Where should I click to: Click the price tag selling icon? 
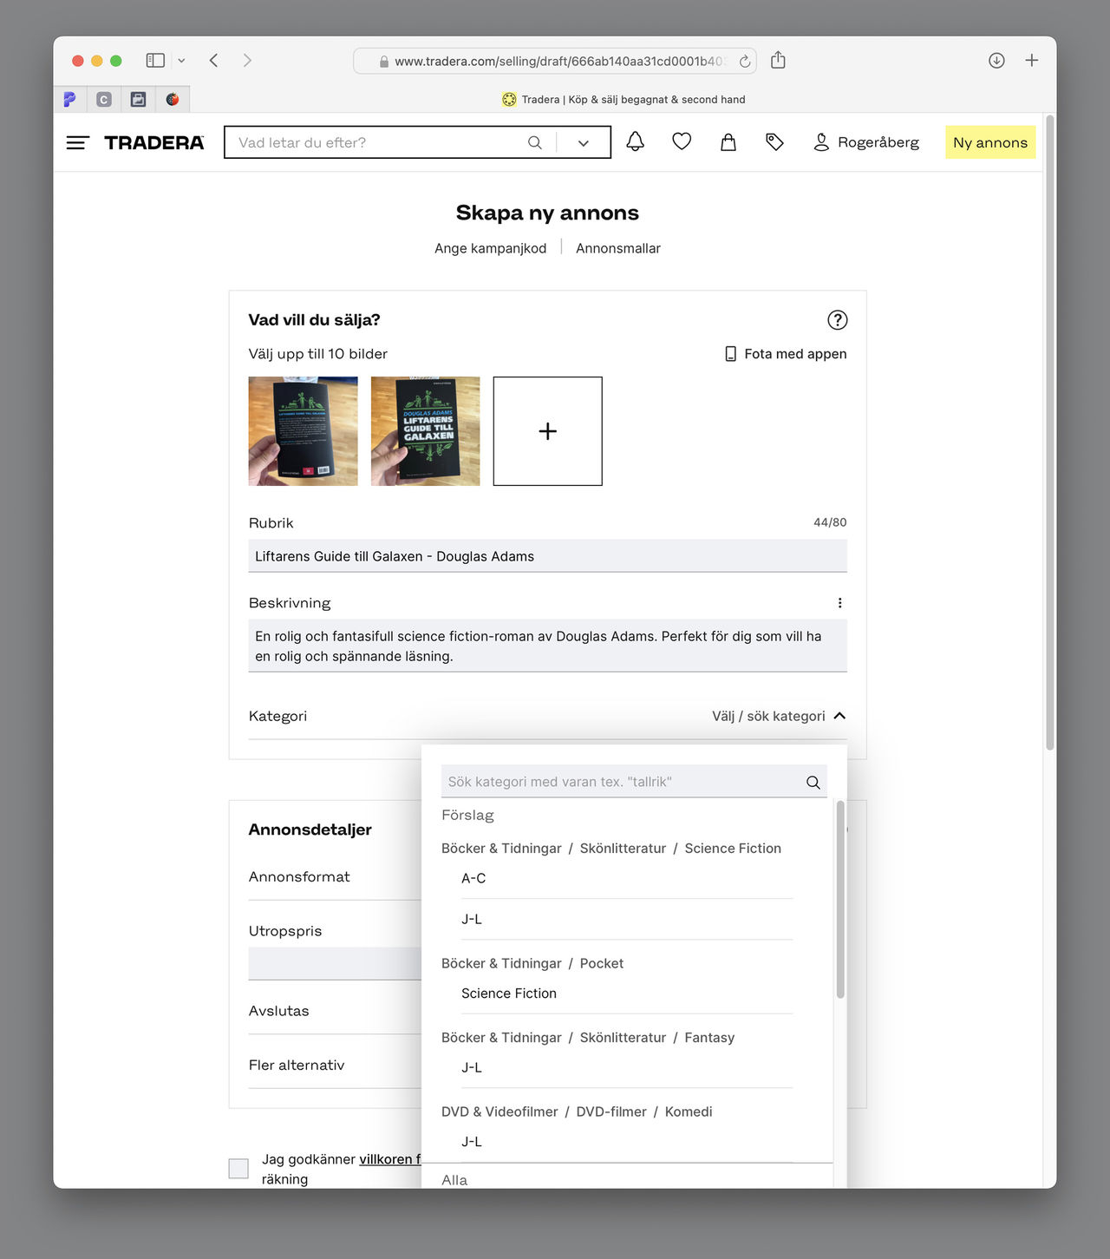[x=774, y=142]
